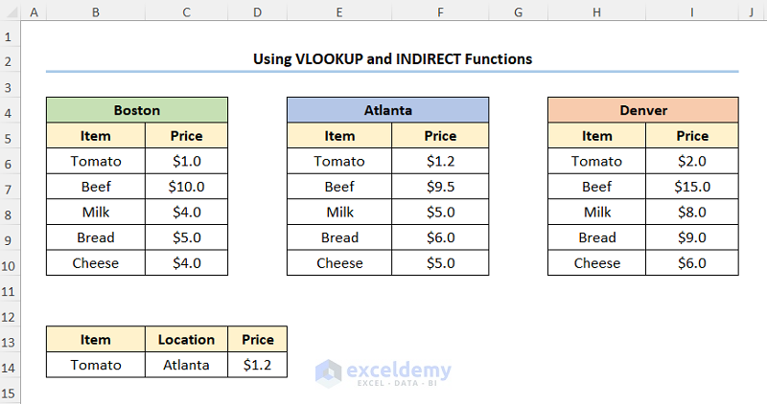Screen dimensions: 767x404
Task: Select the row 14 header
Action: click(x=11, y=365)
